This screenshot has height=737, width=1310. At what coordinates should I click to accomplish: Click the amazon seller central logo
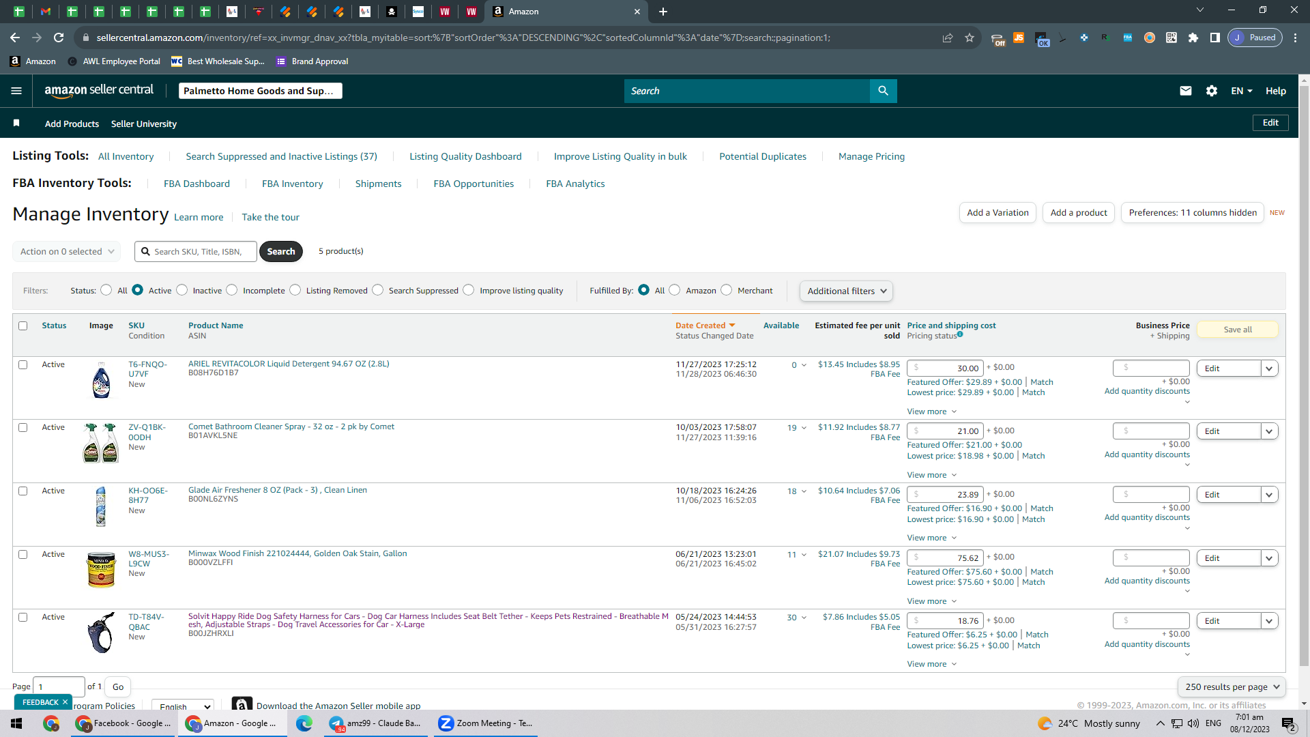99,91
